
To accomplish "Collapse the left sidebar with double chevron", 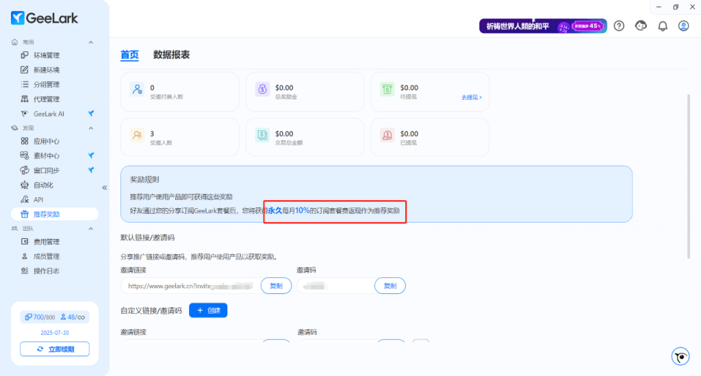I will pos(105,187).
